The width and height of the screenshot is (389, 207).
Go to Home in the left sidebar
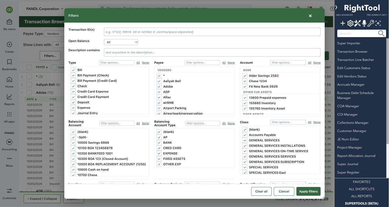click(x=9, y=79)
